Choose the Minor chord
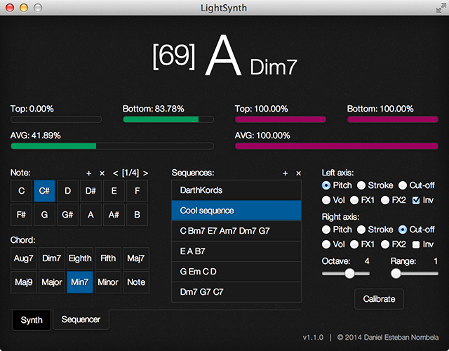Viewport: 449px width, 351px height. 108,282
